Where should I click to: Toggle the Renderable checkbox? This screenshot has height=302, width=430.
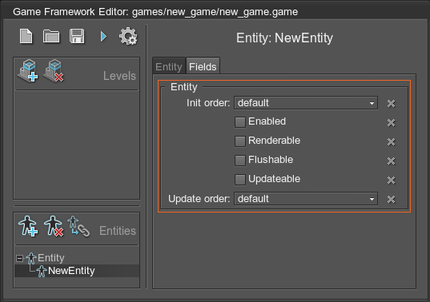click(240, 141)
